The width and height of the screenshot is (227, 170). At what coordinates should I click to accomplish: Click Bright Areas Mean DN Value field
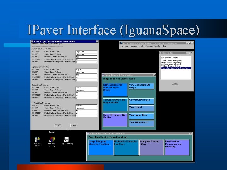87,57
